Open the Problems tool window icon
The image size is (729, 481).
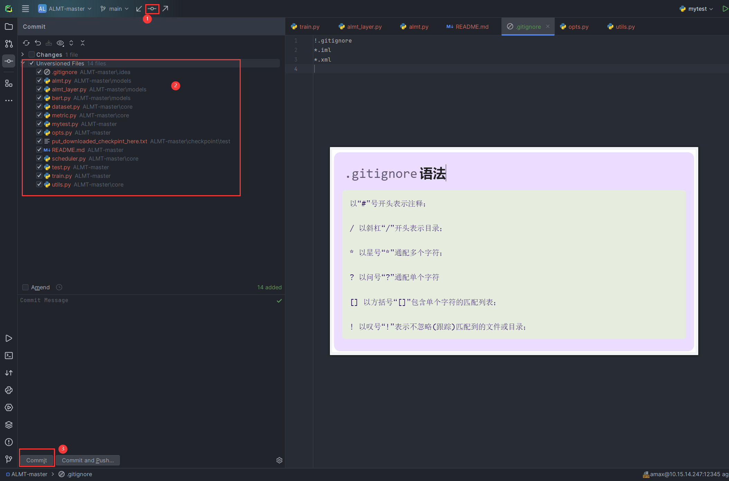click(9, 442)
